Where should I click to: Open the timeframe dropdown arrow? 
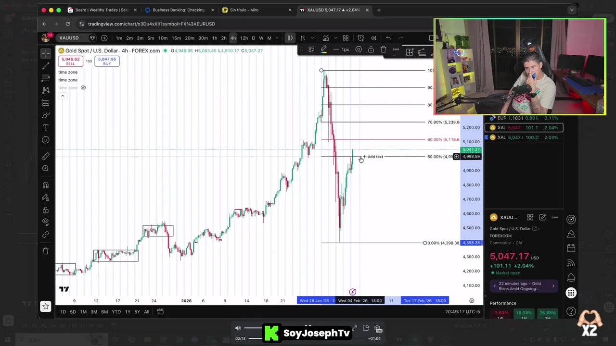[x=277, y=38]
